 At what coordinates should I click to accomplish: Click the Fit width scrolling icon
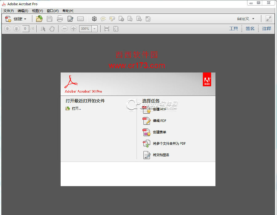coord(107,29)
